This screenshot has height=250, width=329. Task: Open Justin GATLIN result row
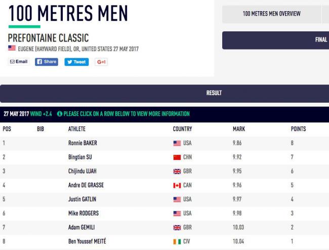(x=164, y=199)
